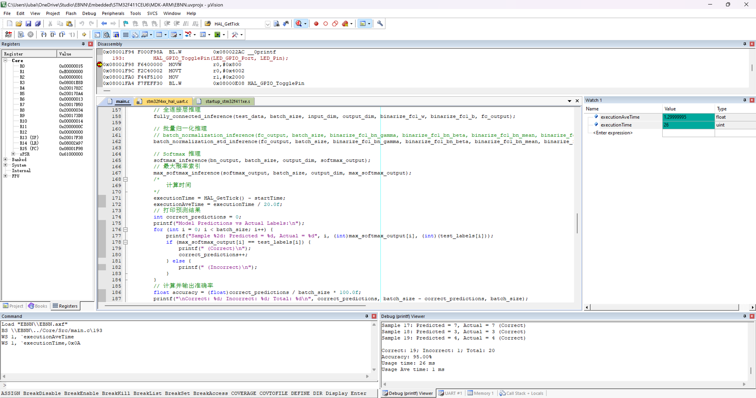Click the Disable All Breakpoints icon
756x398 pixels.
coord(335,24)
